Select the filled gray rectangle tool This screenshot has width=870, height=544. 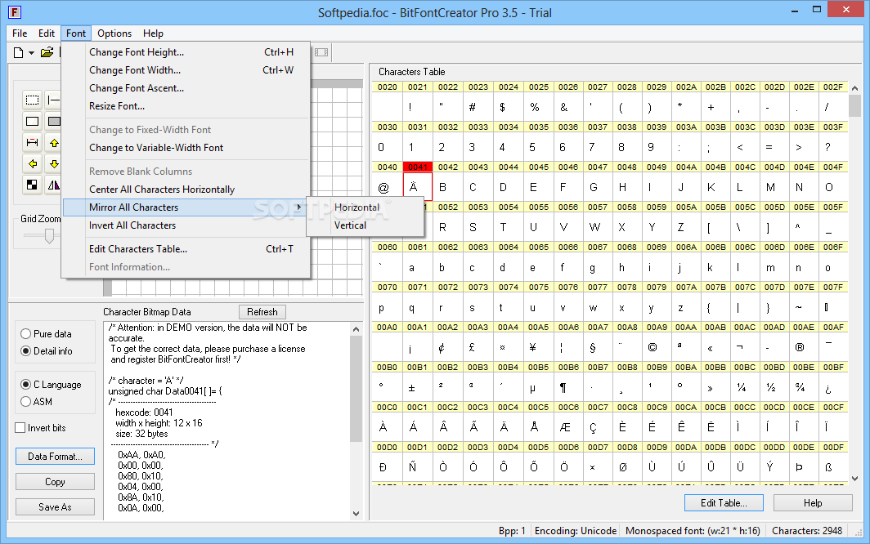click(53, 122)
